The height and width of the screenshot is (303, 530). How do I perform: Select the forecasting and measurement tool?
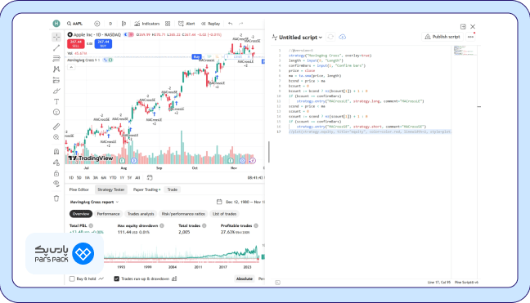click(x=56, y=80)
